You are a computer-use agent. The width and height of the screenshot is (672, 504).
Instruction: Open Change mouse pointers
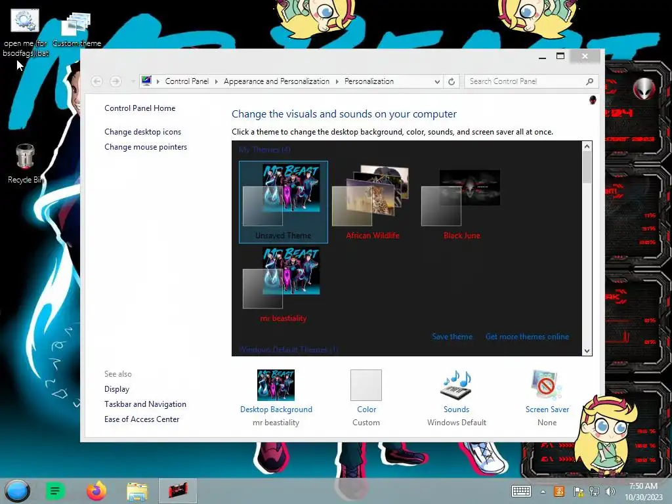[x=146, y=147]
